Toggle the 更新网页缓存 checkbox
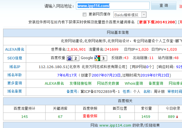 [84, 15]
